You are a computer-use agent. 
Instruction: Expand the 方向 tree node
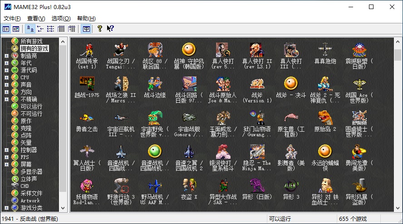[7, 92]
